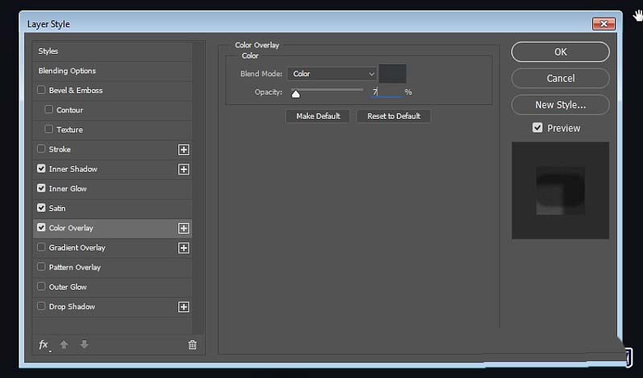Screen dimensions: 643x378
Task: Enable the Gradient Overlay checkbox
Action: [41, 247]
